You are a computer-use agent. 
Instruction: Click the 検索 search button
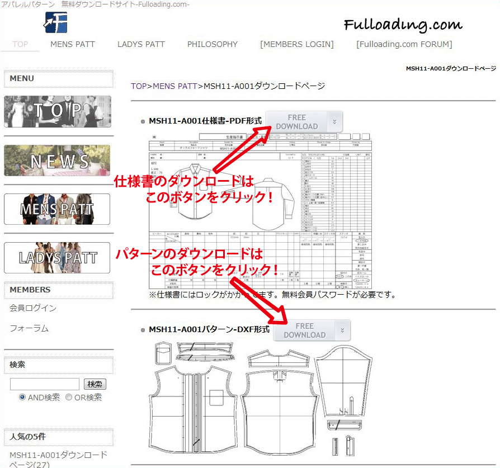pos(95,384)
